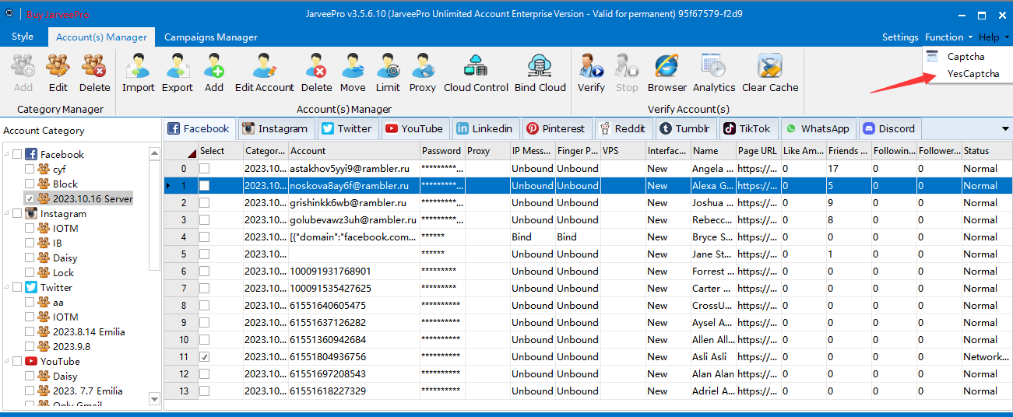The height and width of the screenshot is (417, 1013).
Task: Sort by the Status column header
Action: (987, 151)
